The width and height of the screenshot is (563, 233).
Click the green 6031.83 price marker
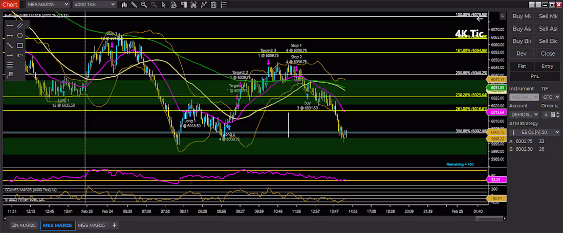(496, 87)
